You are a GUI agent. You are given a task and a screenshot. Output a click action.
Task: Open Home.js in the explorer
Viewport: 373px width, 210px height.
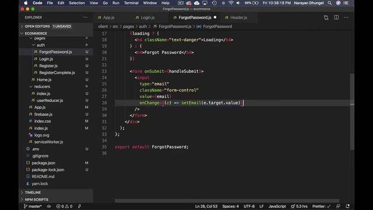click(x=44, y=80)
